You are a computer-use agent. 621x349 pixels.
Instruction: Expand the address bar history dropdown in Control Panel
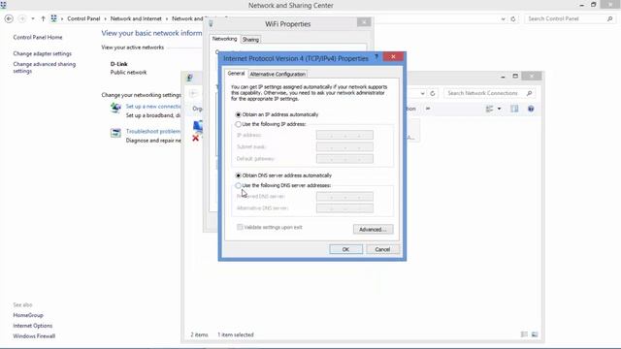[503, 18]
